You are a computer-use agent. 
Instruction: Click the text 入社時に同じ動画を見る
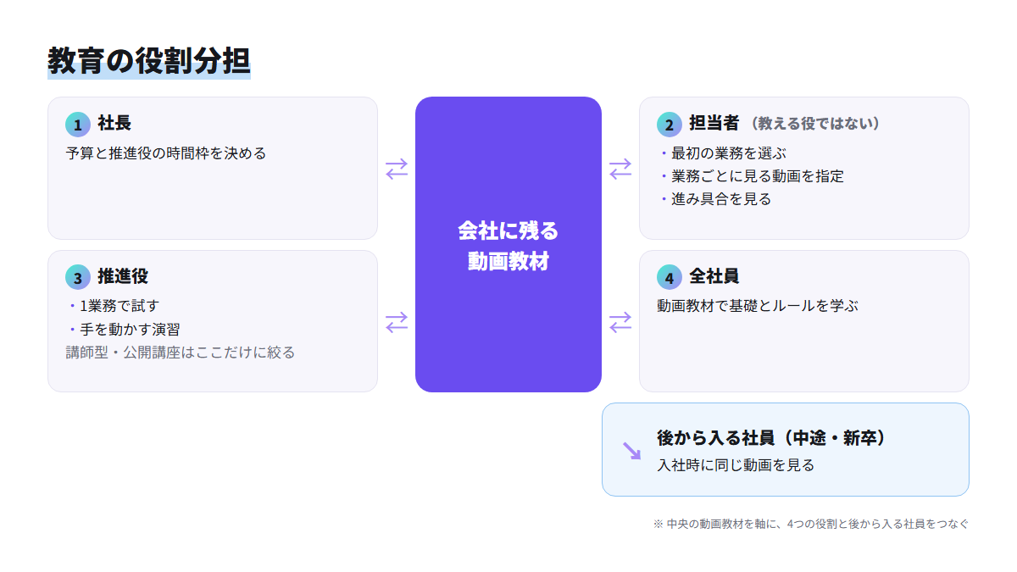[736, 465]
